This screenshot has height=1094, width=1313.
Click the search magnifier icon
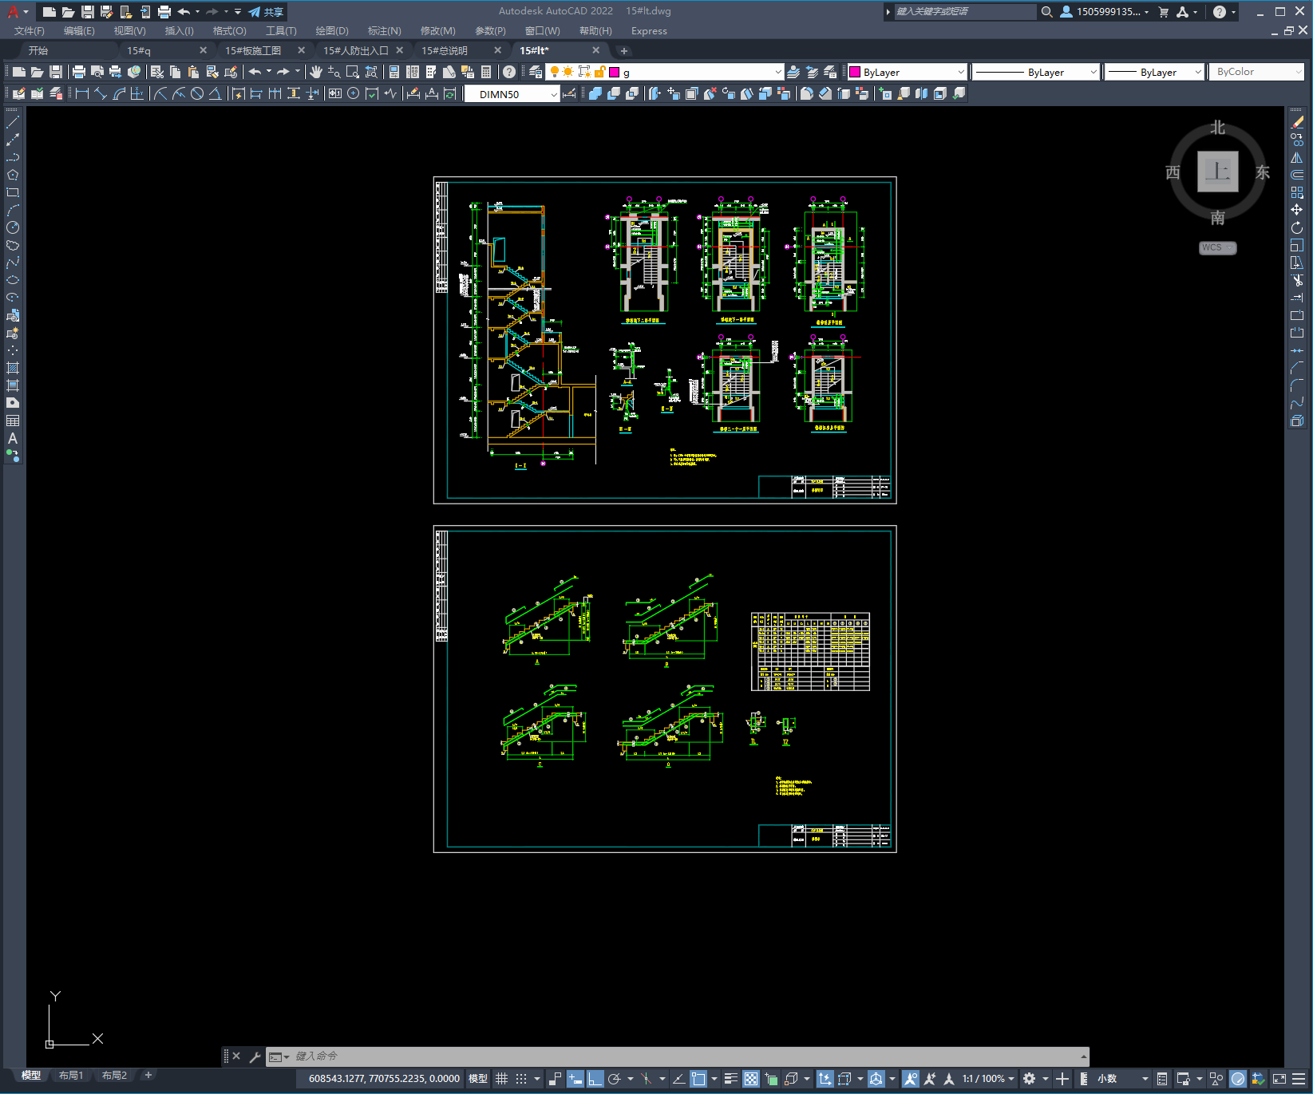(1047, 12)
